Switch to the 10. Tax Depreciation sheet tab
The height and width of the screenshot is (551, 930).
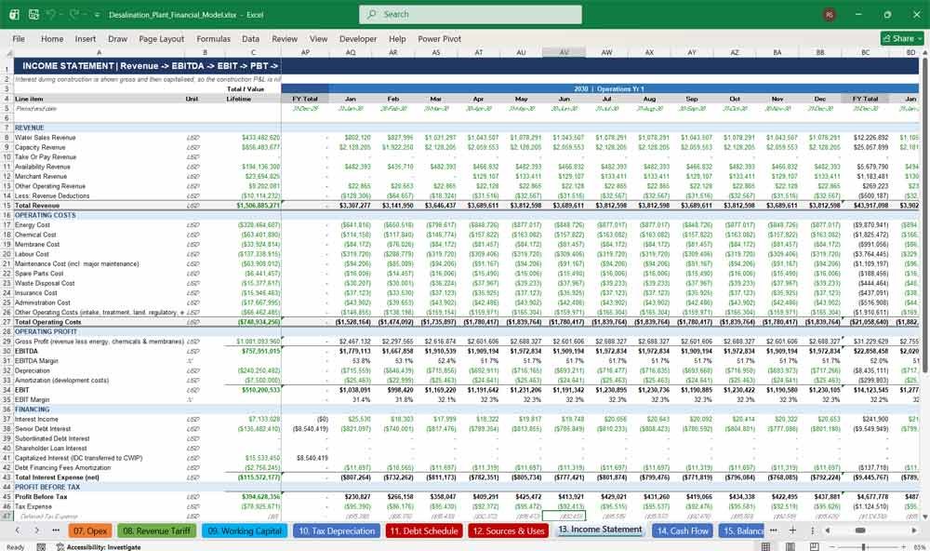337,531
